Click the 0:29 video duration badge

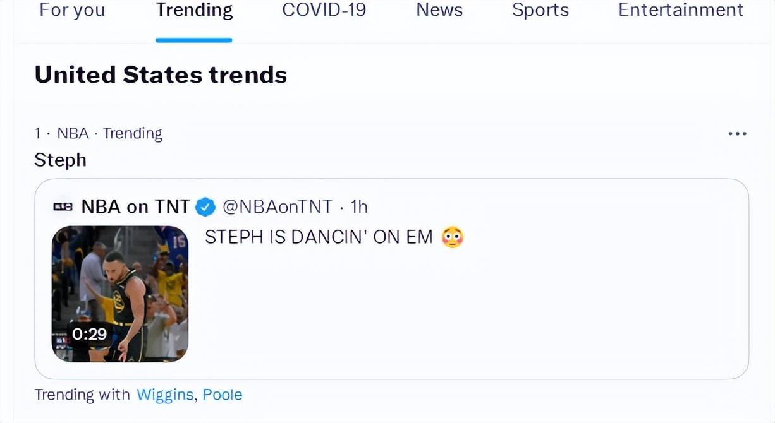coord(89,333)
